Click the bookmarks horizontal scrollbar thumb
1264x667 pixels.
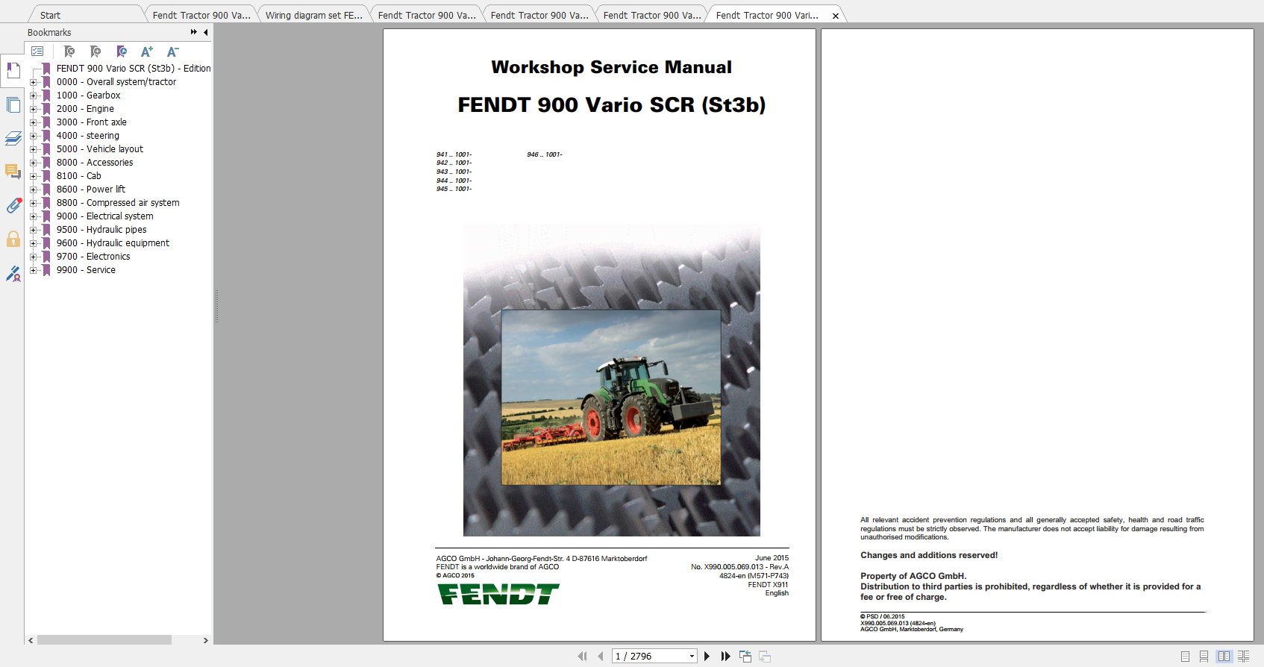click(104, 640)
